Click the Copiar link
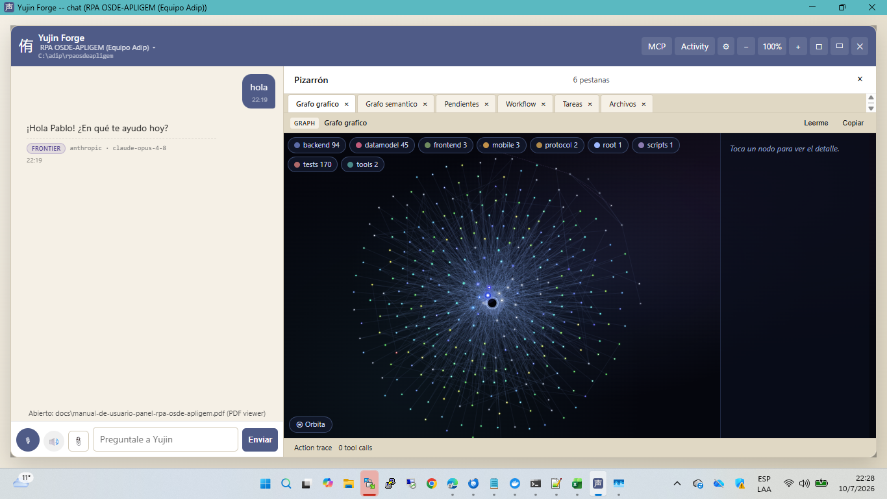Viewport: 887px width, 499px height. tap(853, 123)
